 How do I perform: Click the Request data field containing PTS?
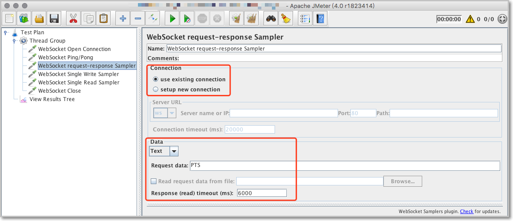(345, 166)
